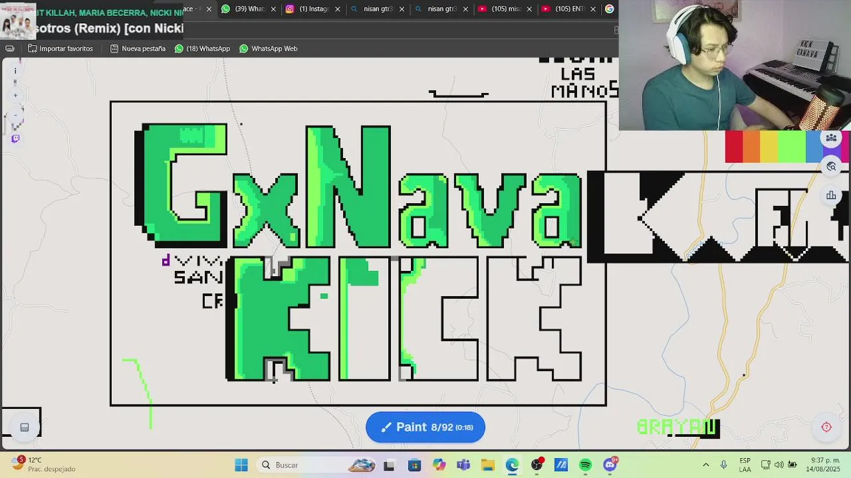Image resolution: width=851 pixels, height=478 pixels.
Task: Open Microsoft Edge from taskbar
Action: 512,465
